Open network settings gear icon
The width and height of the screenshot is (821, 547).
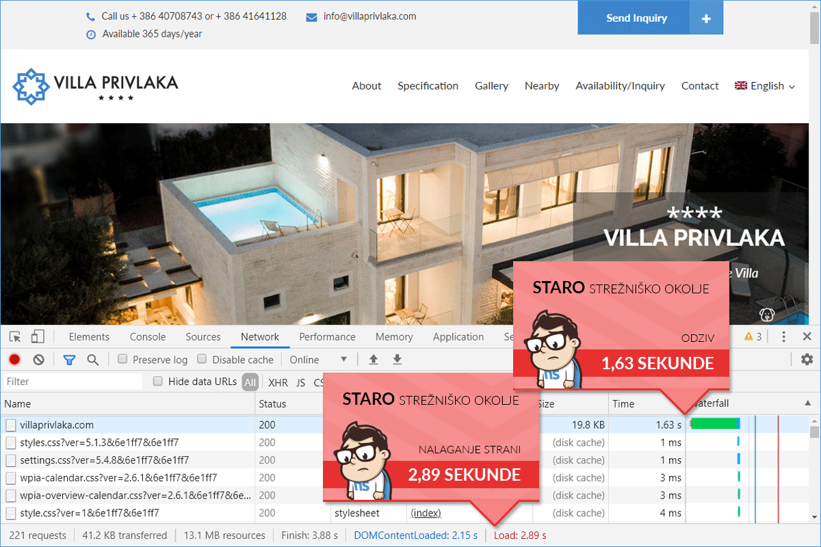[807, 360]
